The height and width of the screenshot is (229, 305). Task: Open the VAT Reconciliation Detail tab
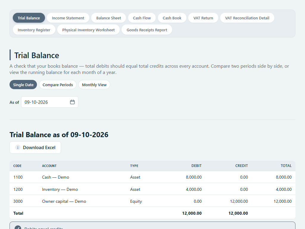tap(247, 18)
